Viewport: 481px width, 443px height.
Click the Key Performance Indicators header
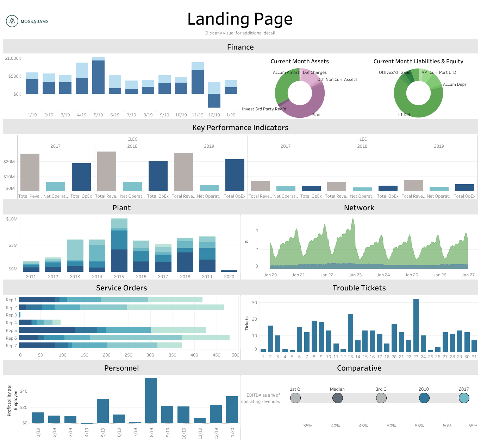[x=241, y=128]
